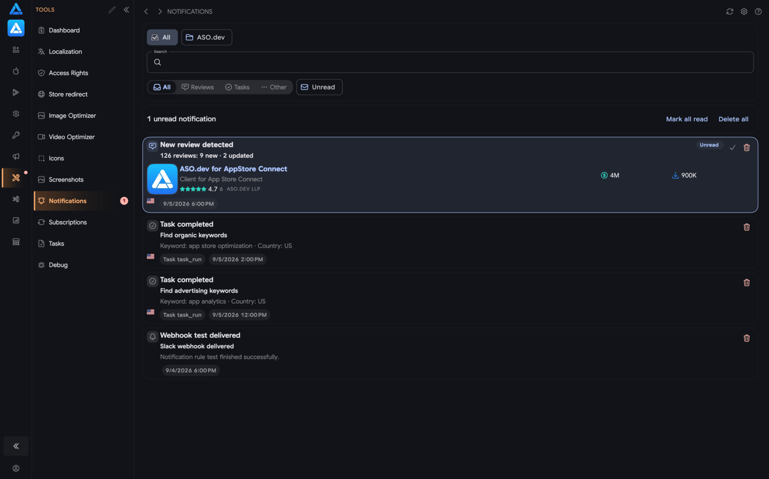Switch to the All notifications tab
The height and width of the screenshot is (479, 769).
pos(162,87)
